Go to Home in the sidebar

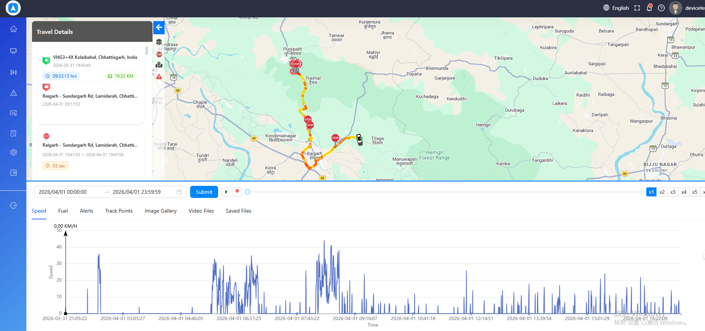(x=14, y=29)
